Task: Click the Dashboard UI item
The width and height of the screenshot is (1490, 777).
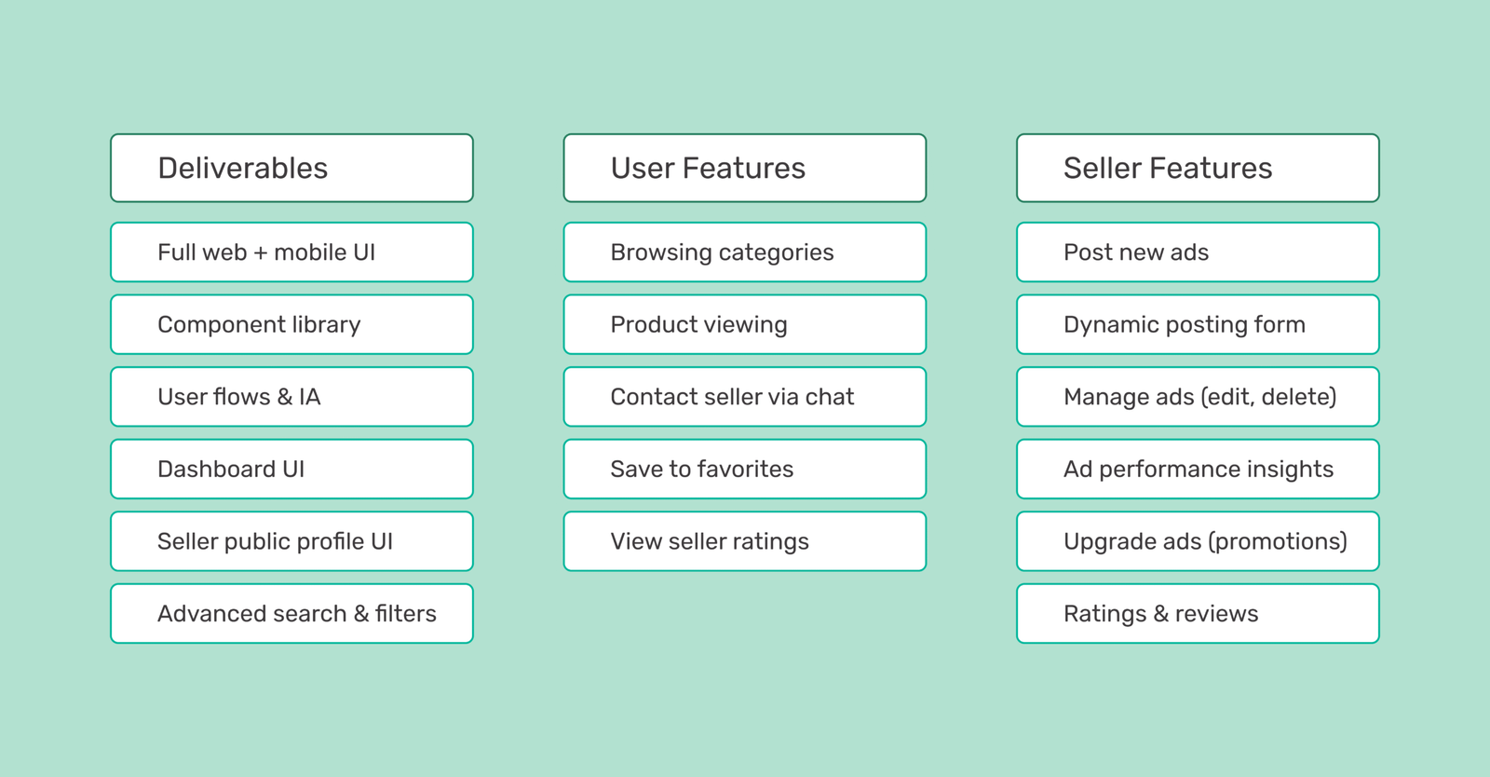Action: pos(291,469)
